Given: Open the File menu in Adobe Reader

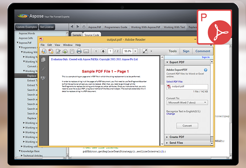Looking at the screenshot, I should tap(42, 45).
